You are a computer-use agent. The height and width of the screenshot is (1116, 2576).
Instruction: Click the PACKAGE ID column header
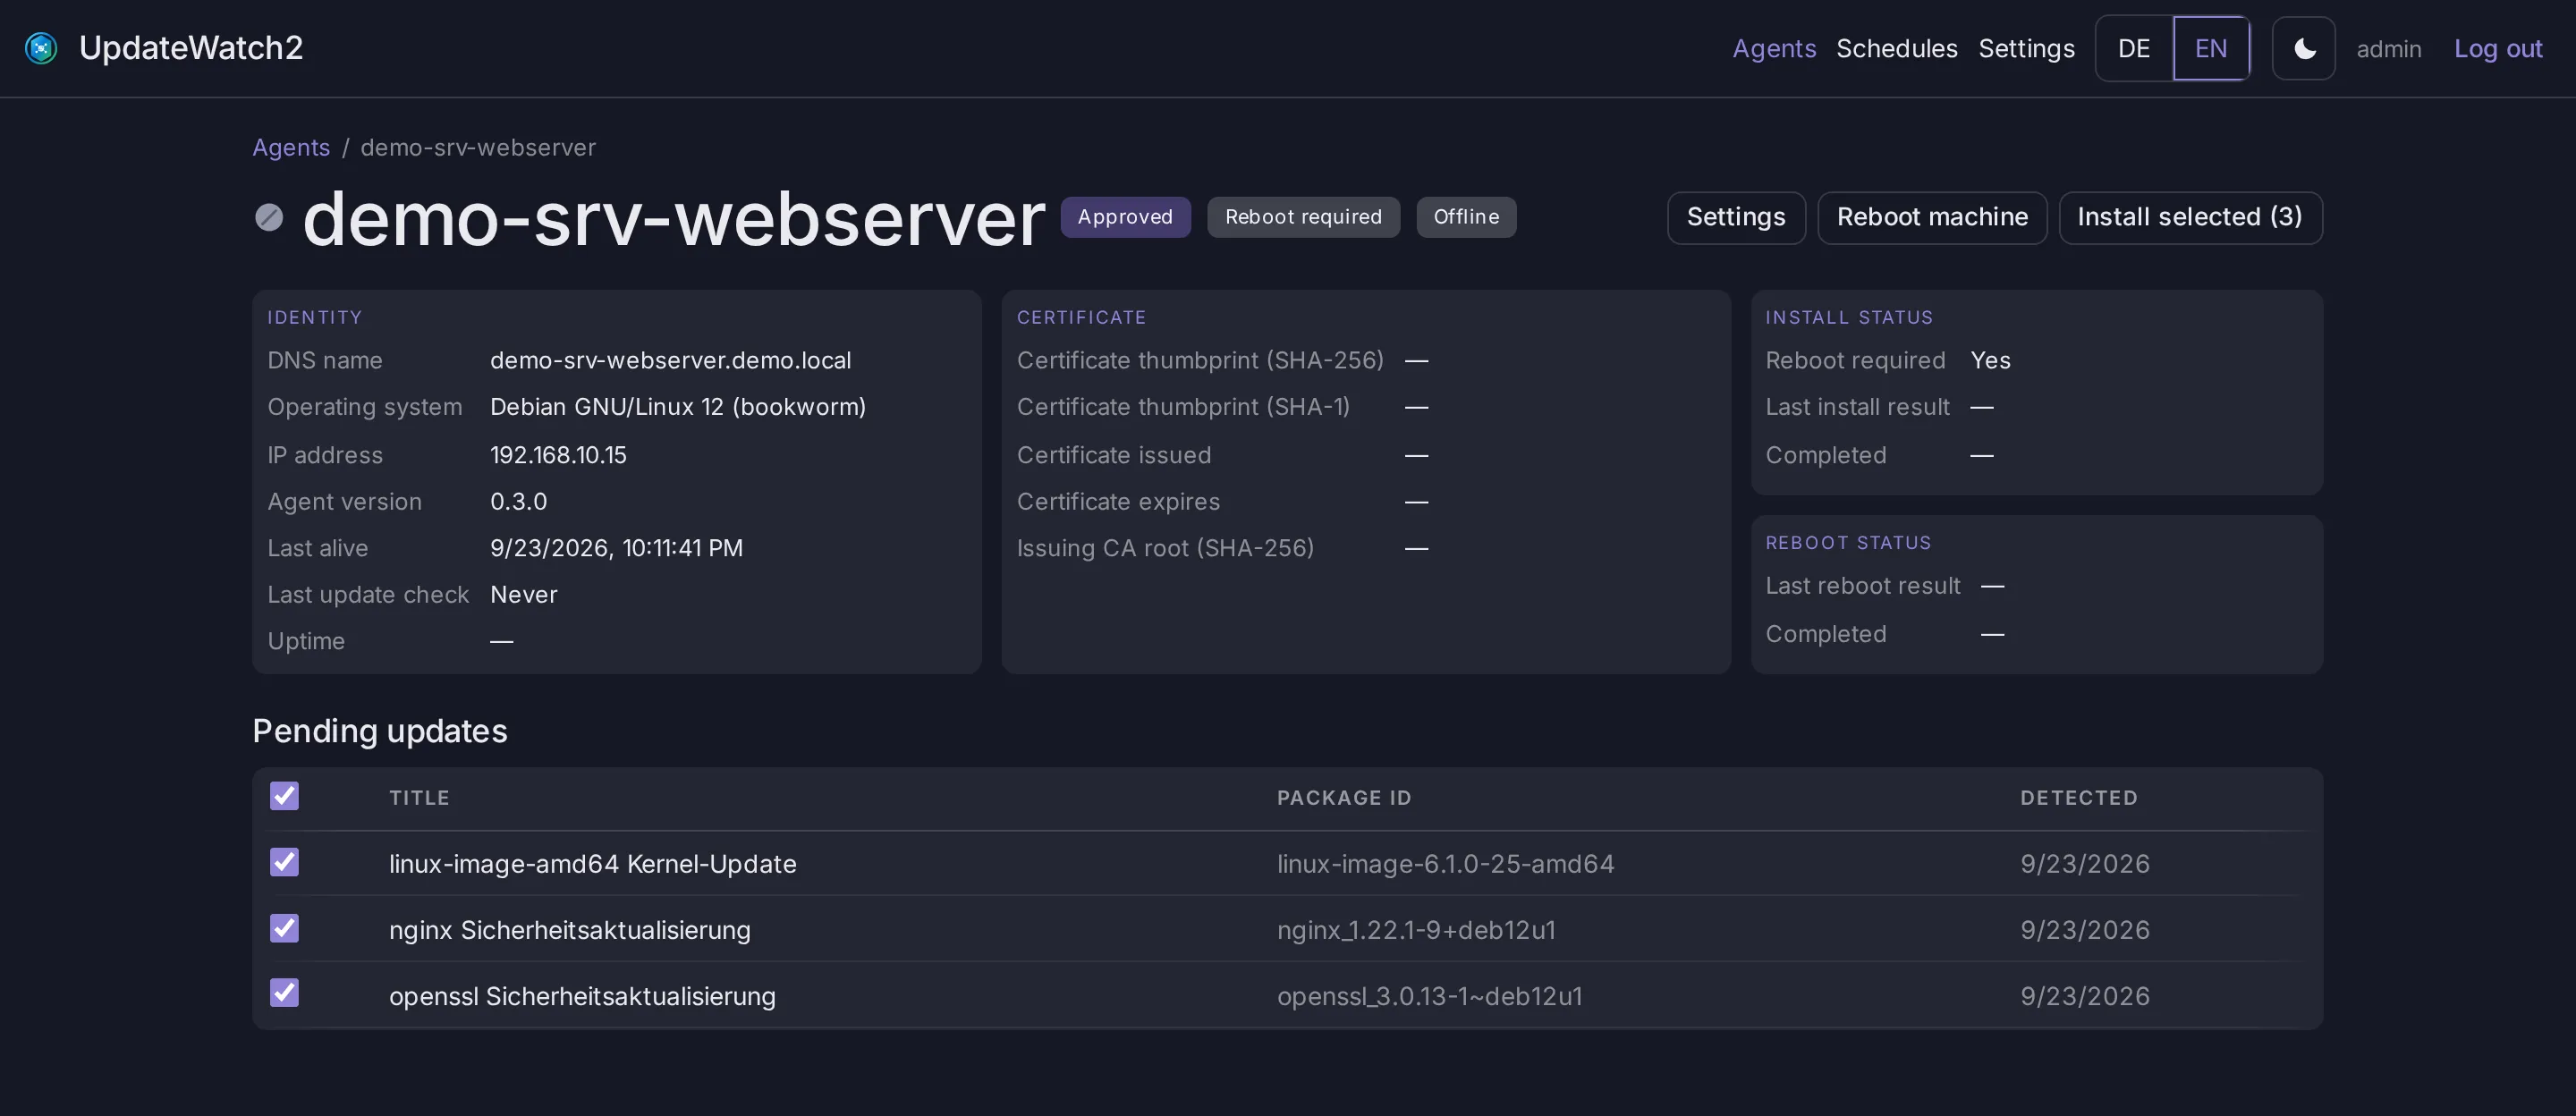(1343, 797)
